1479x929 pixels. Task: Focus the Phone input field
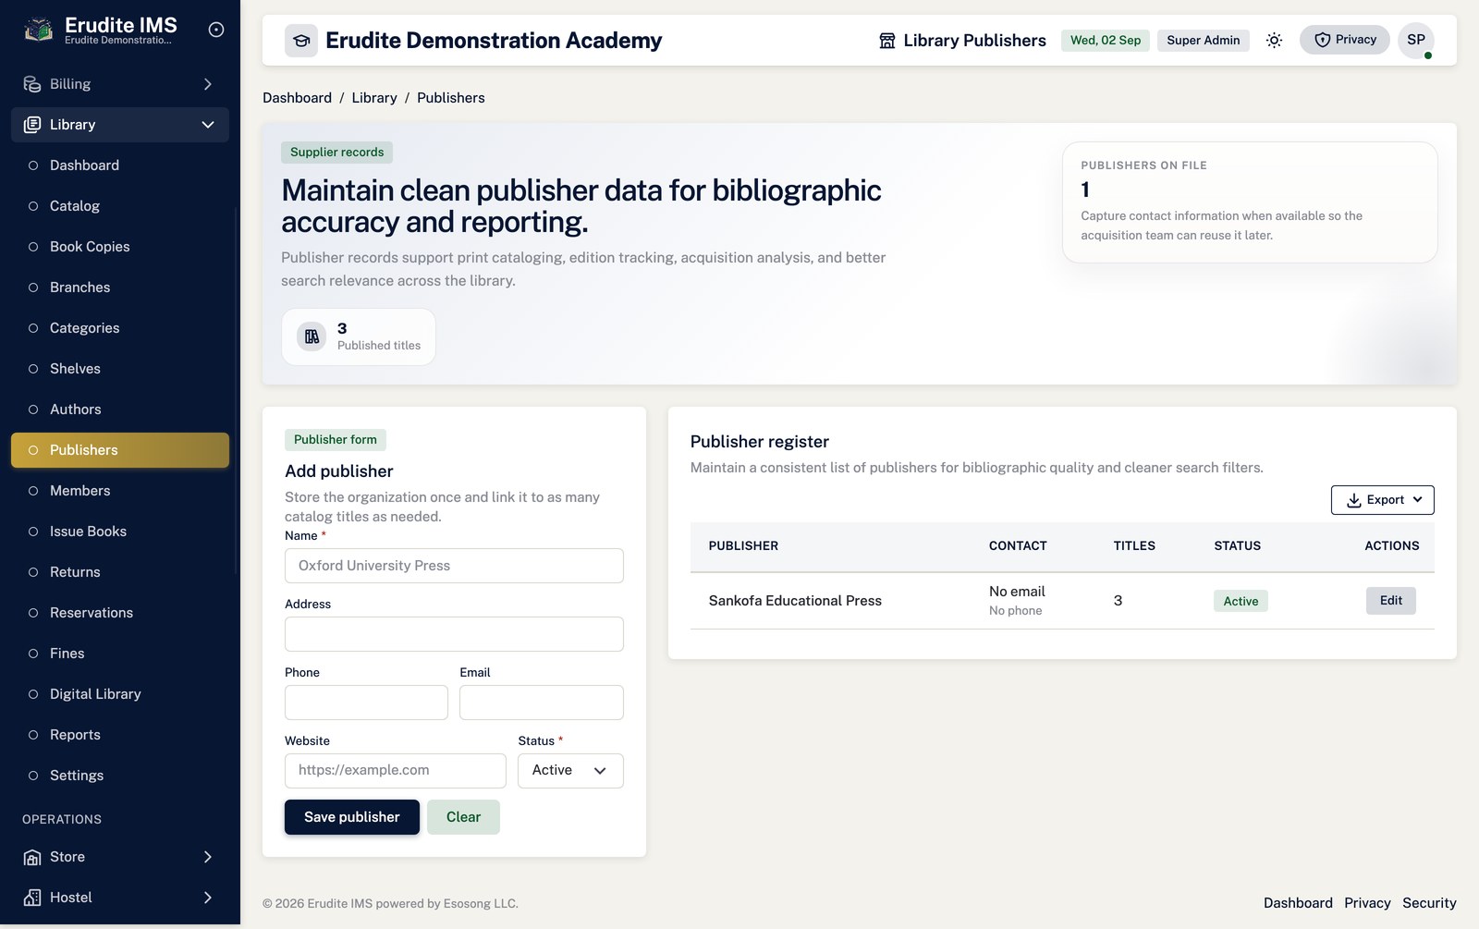366,703
